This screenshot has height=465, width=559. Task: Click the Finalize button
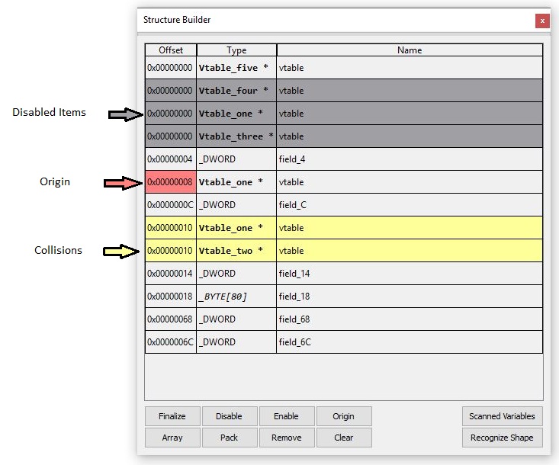pyautogui.click(x=172, y=416)
